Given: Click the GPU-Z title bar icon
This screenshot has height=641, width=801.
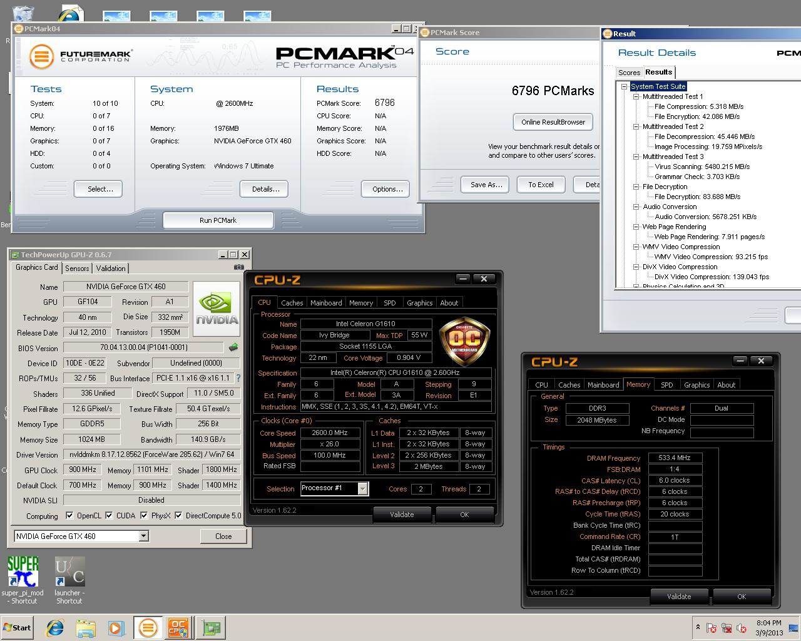Looking at the screenshot, I should click(14, 255).
